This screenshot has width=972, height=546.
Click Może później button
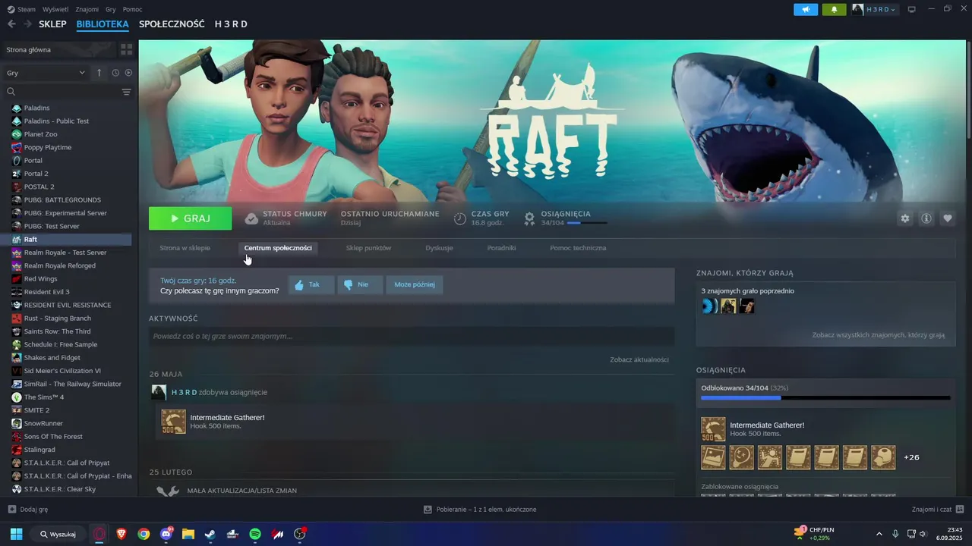coord(415,285)
